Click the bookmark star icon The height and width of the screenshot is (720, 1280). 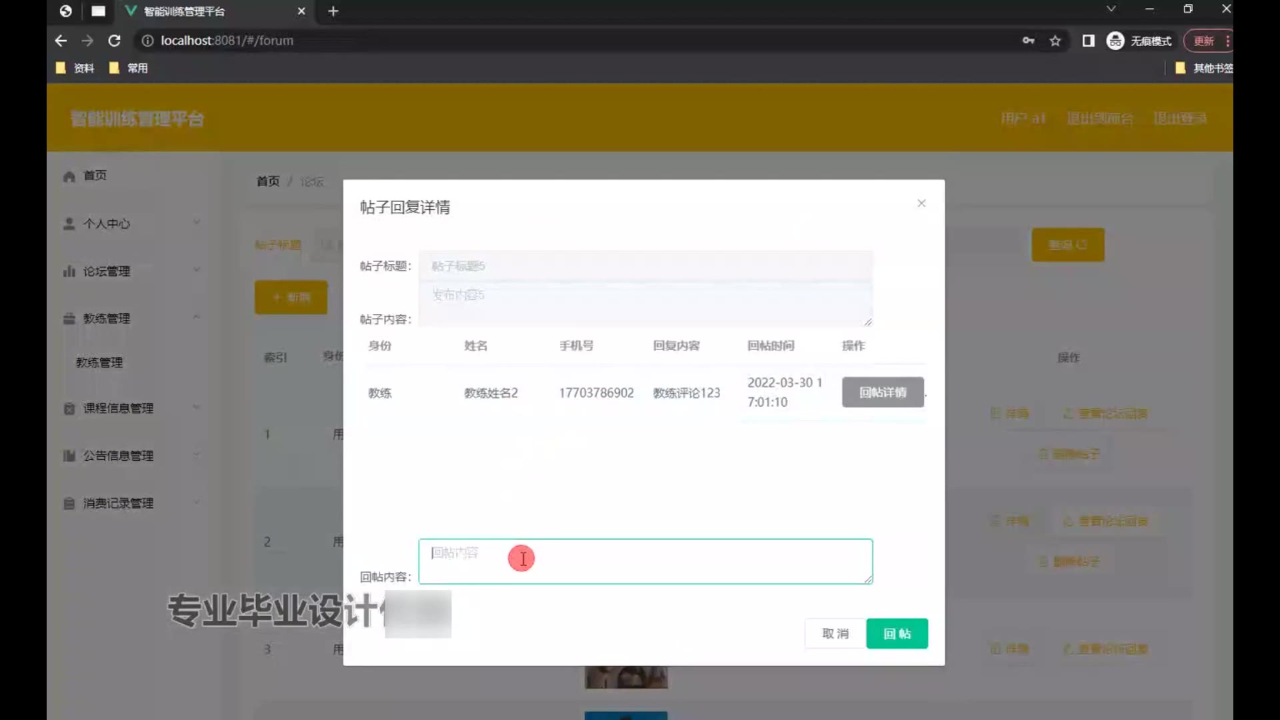(x=1055, y=41)
